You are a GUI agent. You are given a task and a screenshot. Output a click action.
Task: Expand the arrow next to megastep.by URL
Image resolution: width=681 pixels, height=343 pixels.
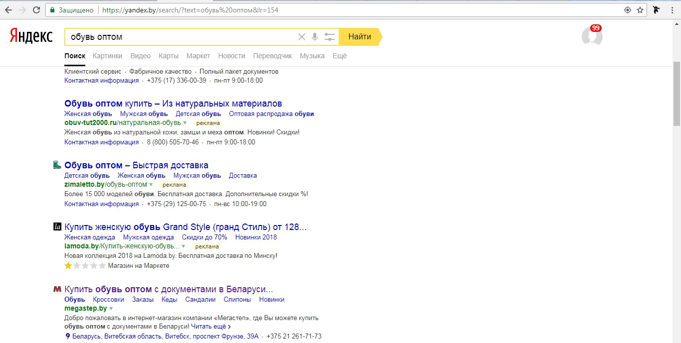(x=110, y=309)
